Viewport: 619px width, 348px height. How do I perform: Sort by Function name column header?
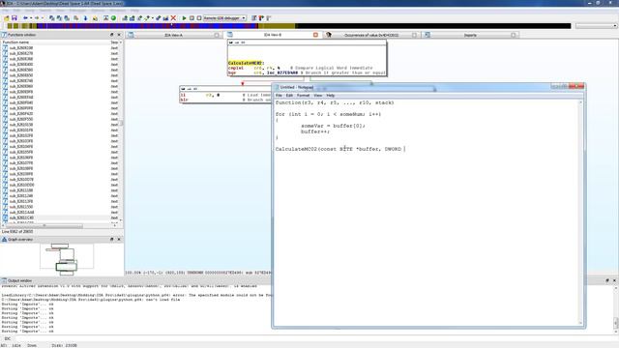[x=55, y=42]
